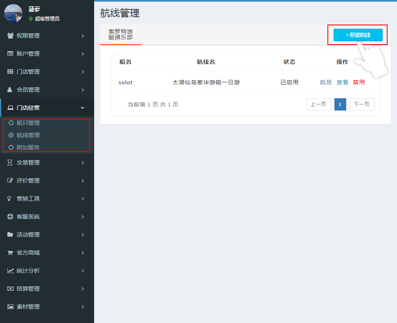Screen dimensions: 397x323
Task: Go to 上一页 previous page
Action: point(318,104)
